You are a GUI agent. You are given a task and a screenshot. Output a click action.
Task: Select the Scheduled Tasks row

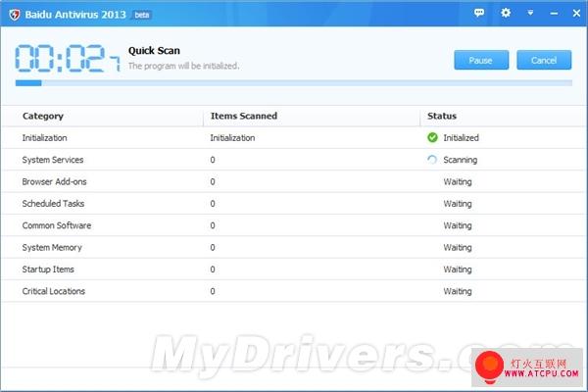click(294, 203)
